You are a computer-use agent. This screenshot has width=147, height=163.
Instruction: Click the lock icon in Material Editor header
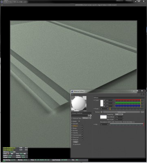pyautogui.click(x=142, y=95)
